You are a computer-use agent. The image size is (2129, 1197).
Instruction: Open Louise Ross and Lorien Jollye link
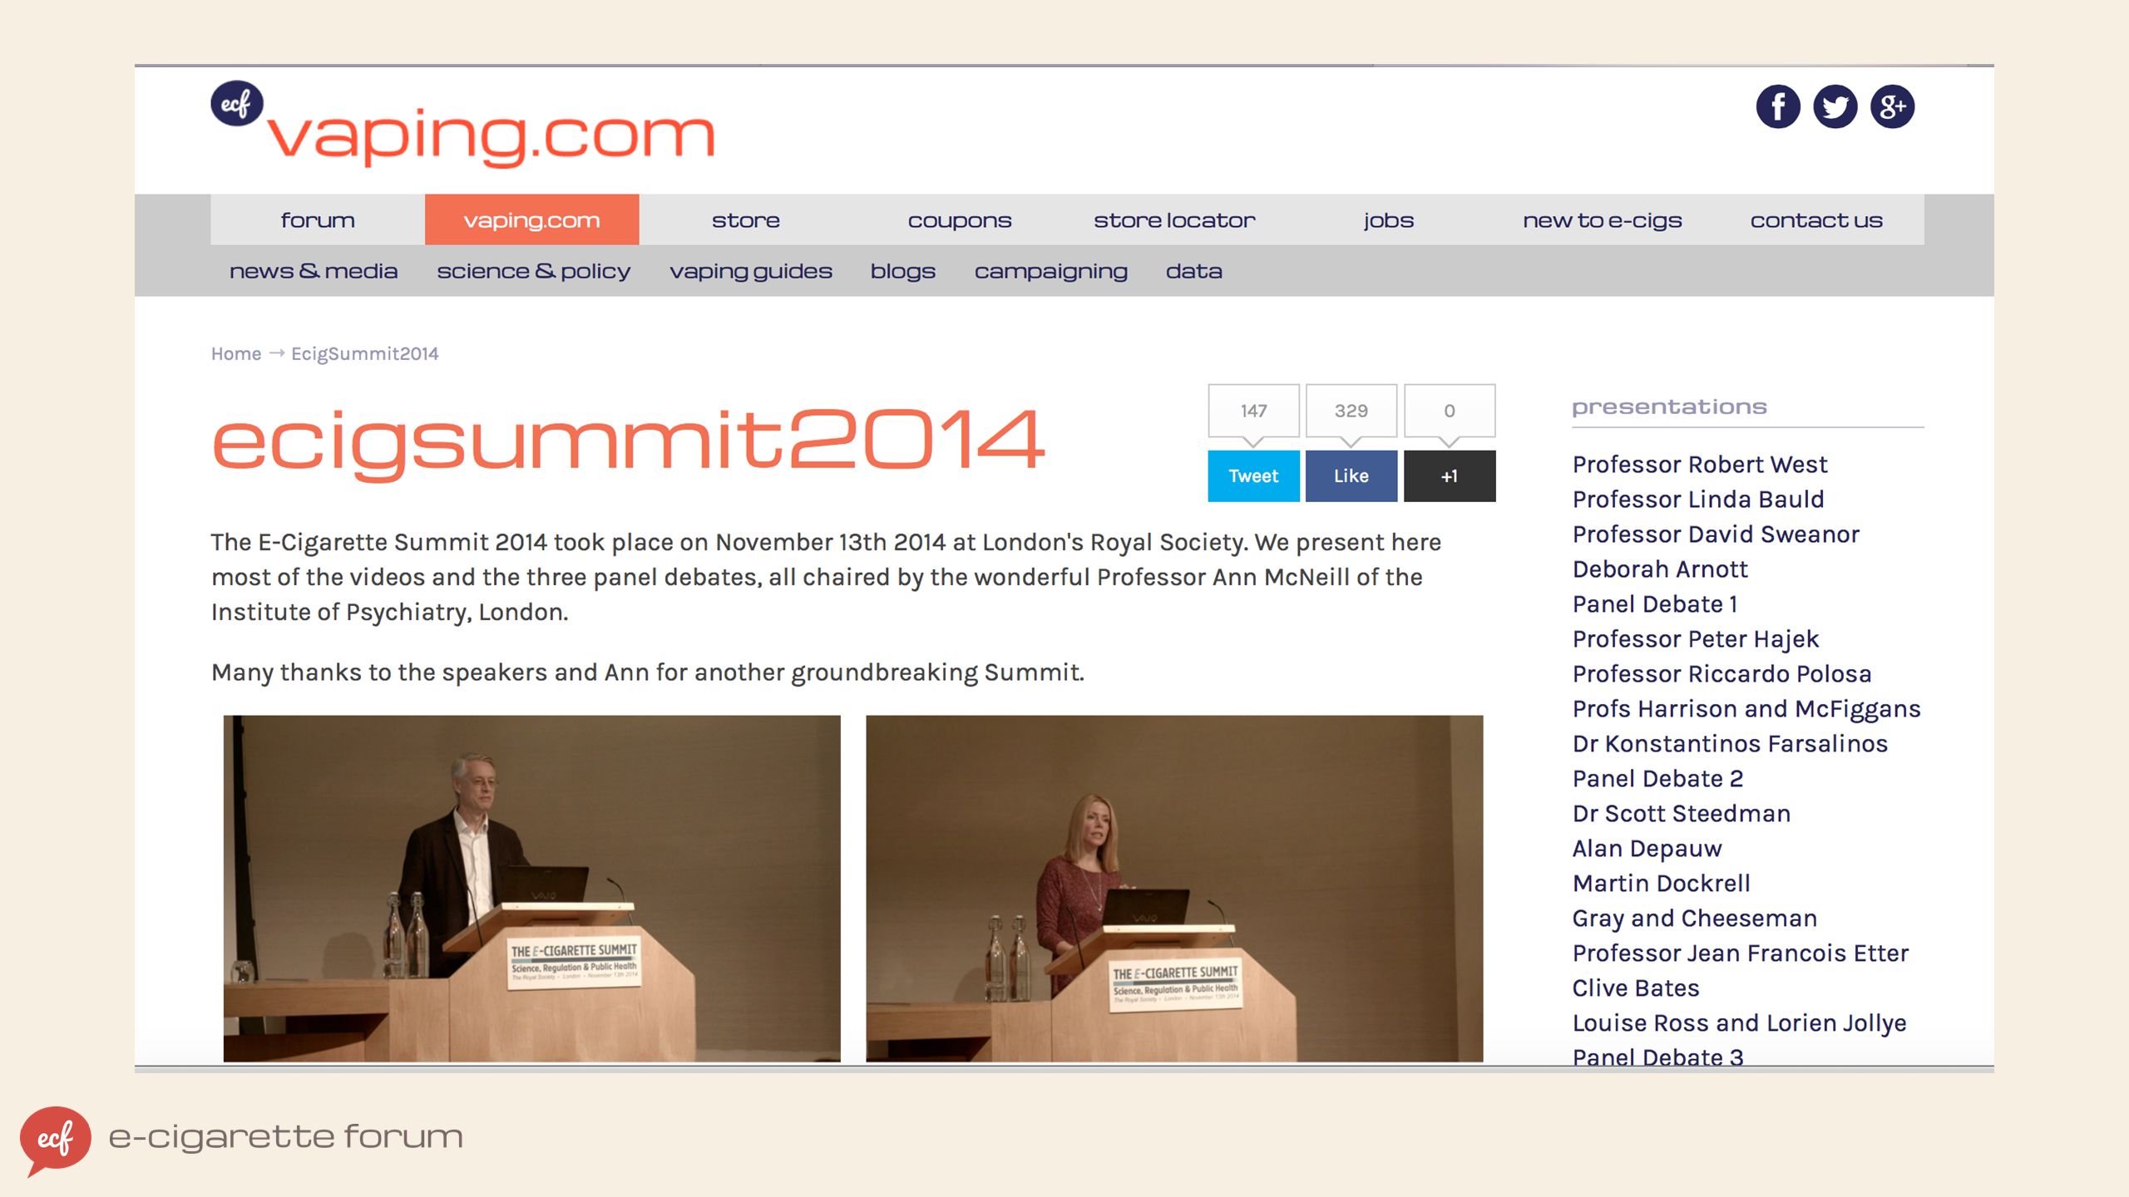tap(1740, 1023)
